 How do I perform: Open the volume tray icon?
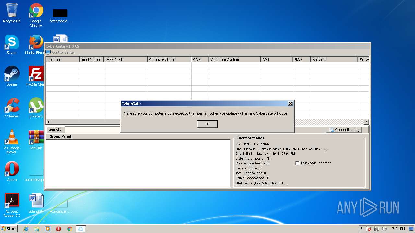[384, 229]
